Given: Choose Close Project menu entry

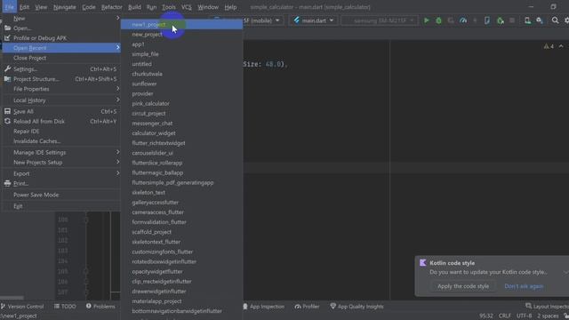Looking at the screenshot, I should 61,58.
